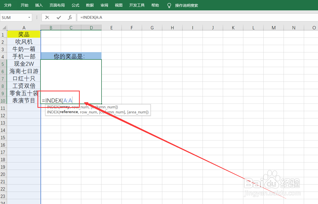Image resolution: width=318 pixels, height=204 pixels.
Task: Click the cell containing 工资双倍
Action: coord(24,86)
